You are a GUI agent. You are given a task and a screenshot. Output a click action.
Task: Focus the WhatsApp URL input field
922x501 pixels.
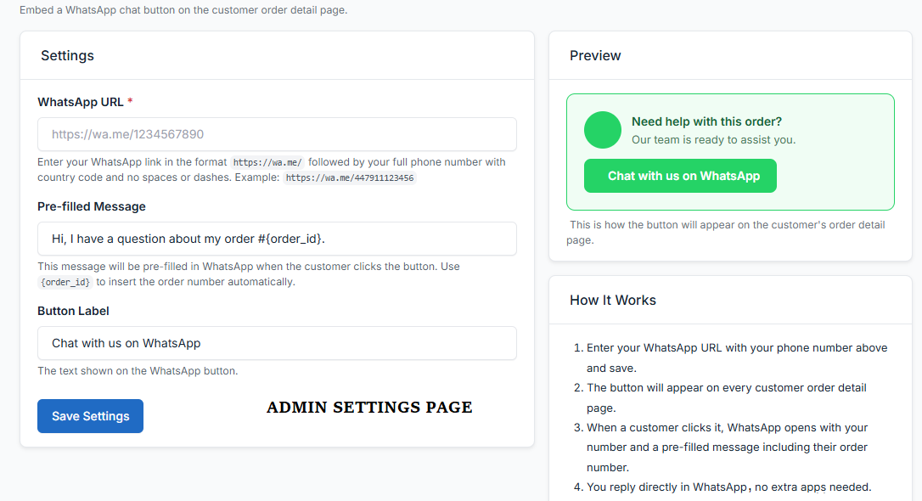coord(277,134)
